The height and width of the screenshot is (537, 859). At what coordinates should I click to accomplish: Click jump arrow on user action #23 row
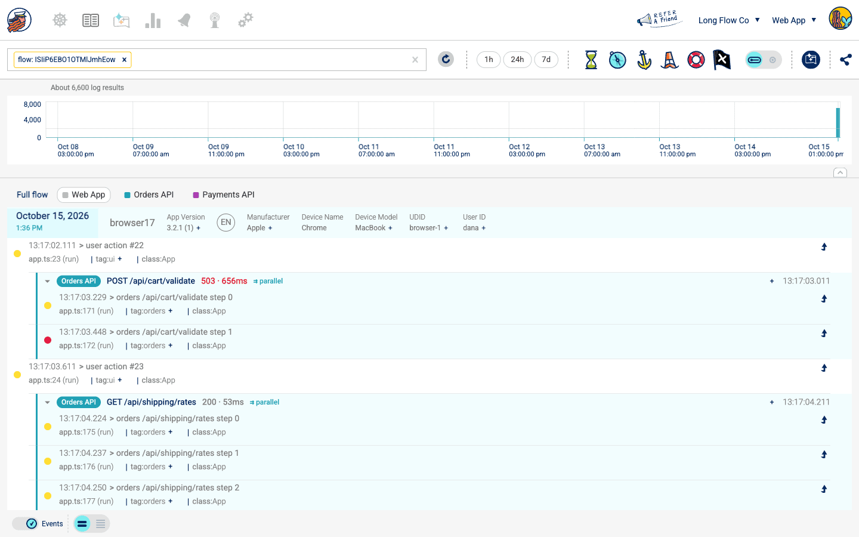[824, 368]
